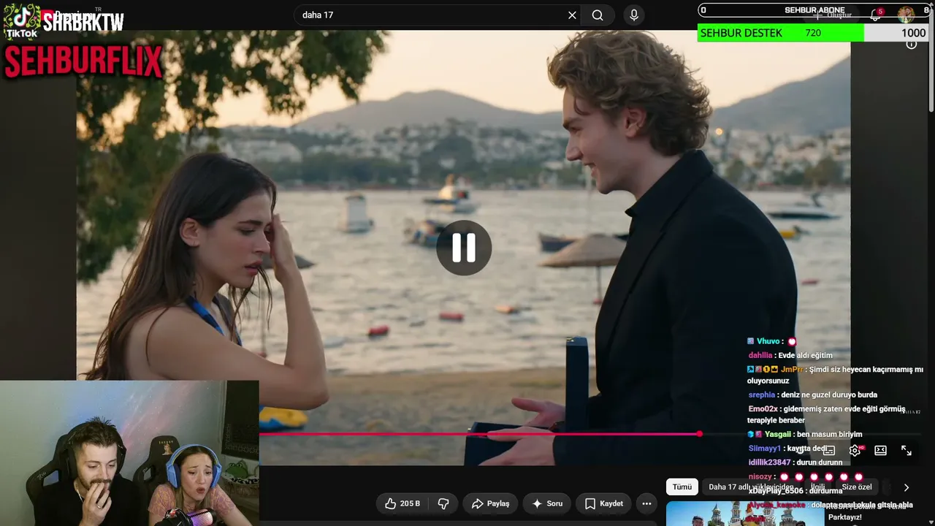
Task: Open the Soru ask button
Action: pos(547,503)
